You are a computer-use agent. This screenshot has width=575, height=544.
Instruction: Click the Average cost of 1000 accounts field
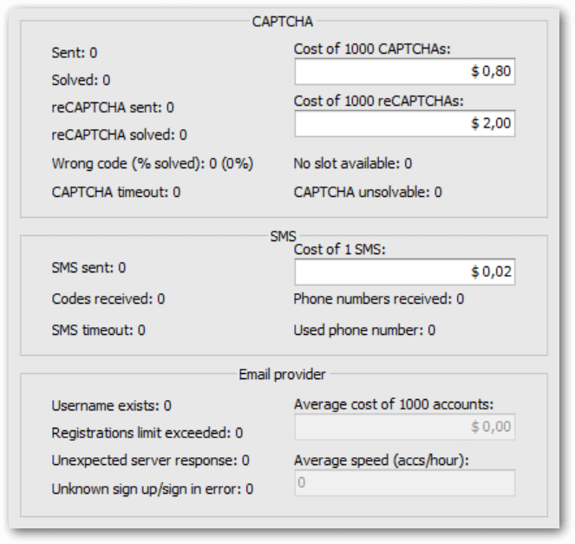[404, 427]
